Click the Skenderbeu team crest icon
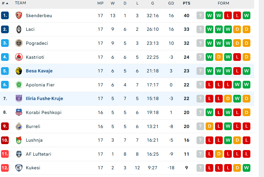 click(19, 15)
